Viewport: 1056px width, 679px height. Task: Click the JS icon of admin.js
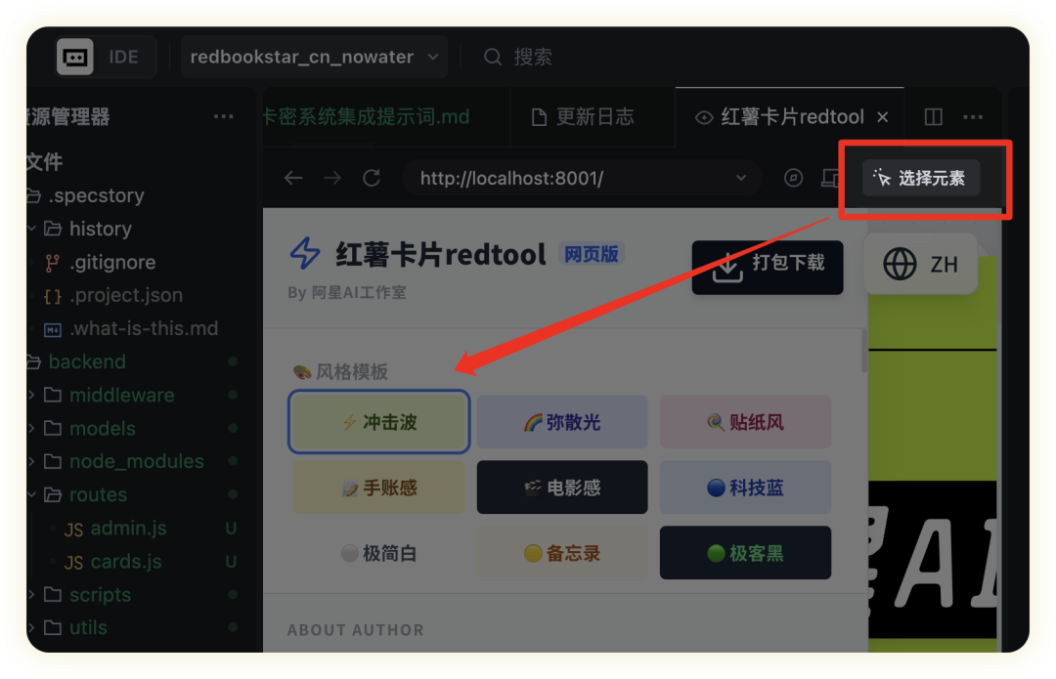73,530
